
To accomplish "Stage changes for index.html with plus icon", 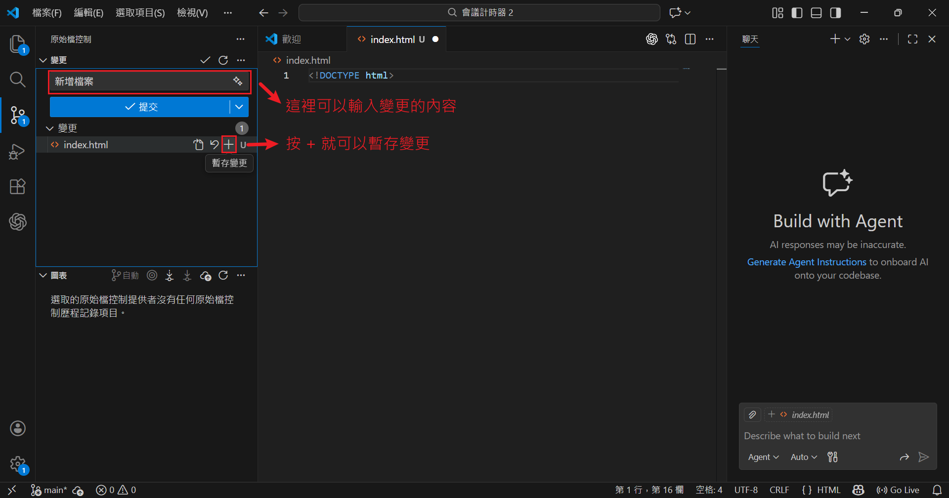I will click(229, 145).
